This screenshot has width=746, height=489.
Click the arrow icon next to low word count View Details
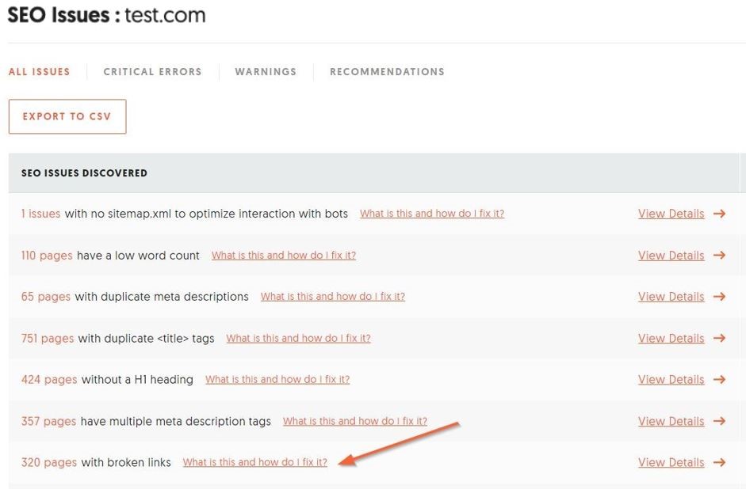pyautogui.click(x=719, y=255)
